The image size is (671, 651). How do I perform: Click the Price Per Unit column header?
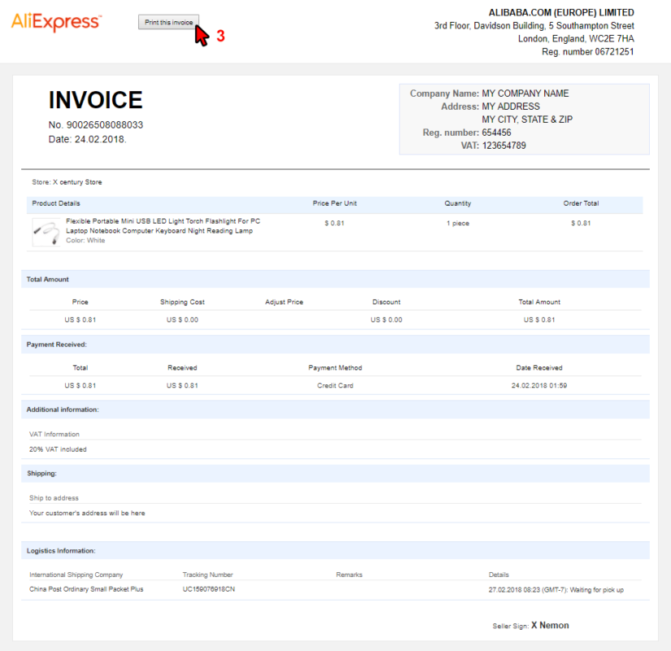(334, 203)
